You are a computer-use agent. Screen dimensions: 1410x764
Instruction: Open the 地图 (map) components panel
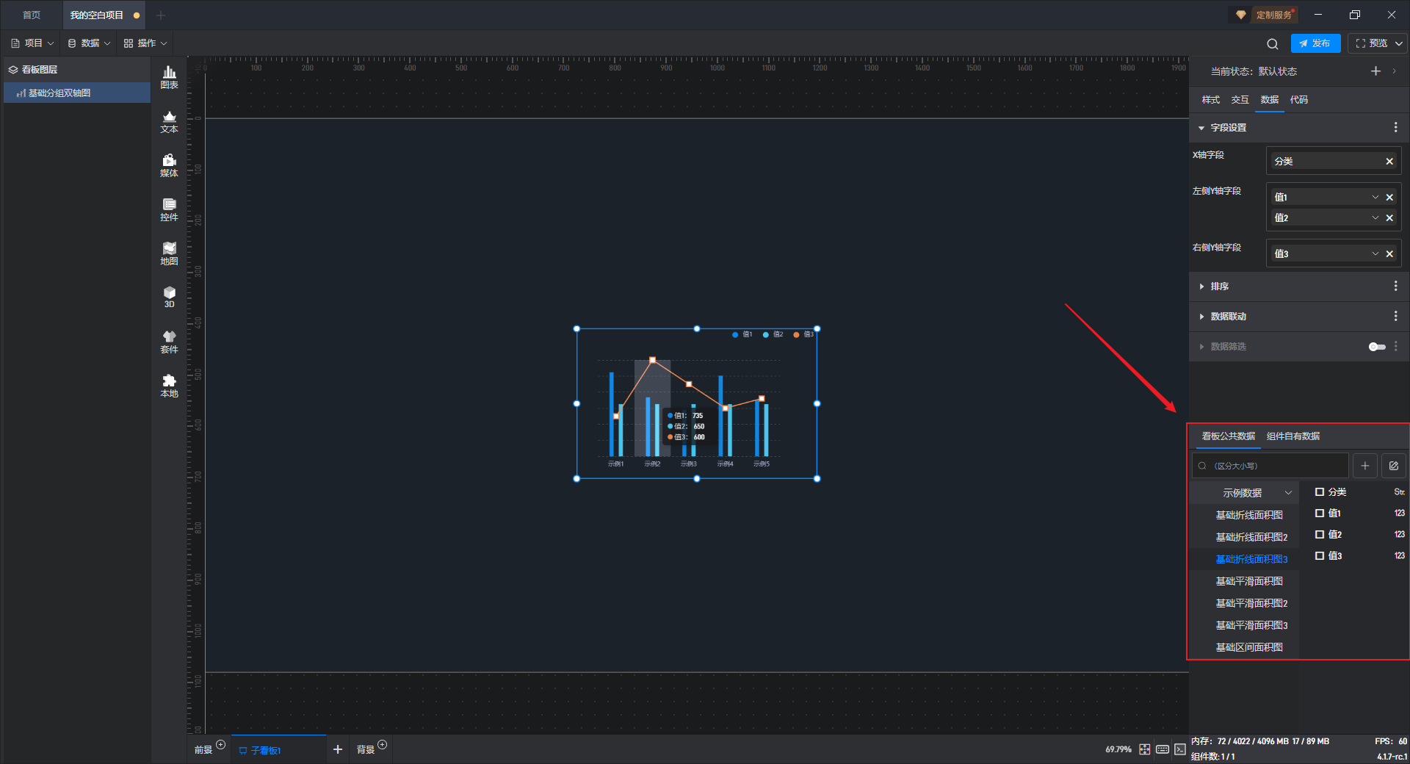tap(169, 253)
